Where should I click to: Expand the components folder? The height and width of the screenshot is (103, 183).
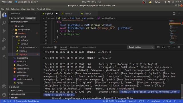pos(24,30)
